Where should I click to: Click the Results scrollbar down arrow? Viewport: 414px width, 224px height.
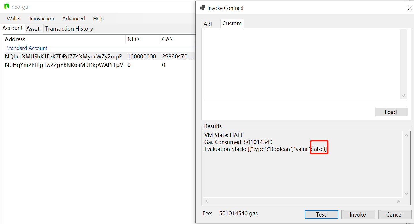pyautogui.click(x=406, y=194)
